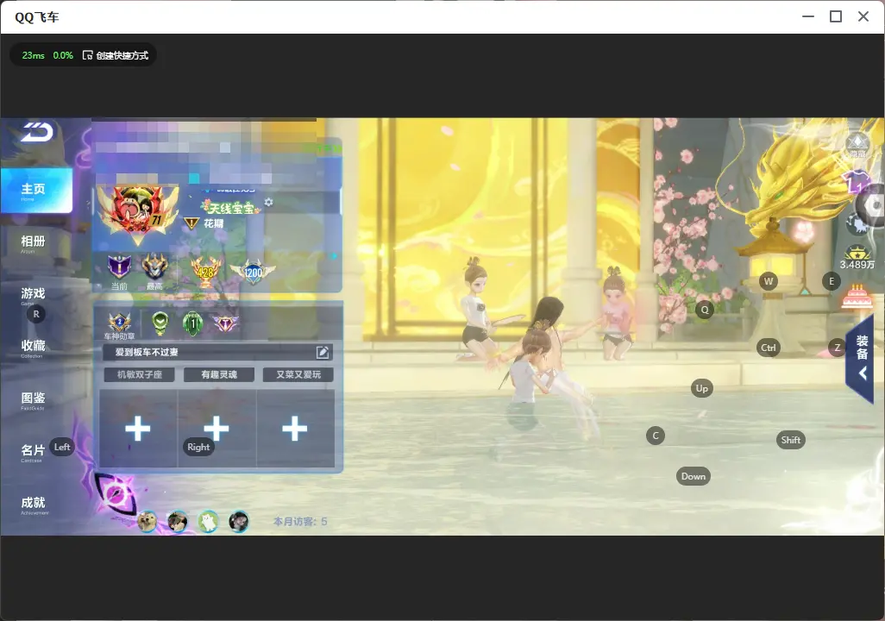Add item in the first plus slot

(138, 429)
